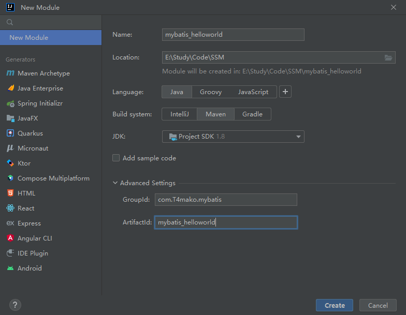Select the IDE Plugin generator label
The height and width of the screenshot is (315, 406).
(x=33, y=253)
